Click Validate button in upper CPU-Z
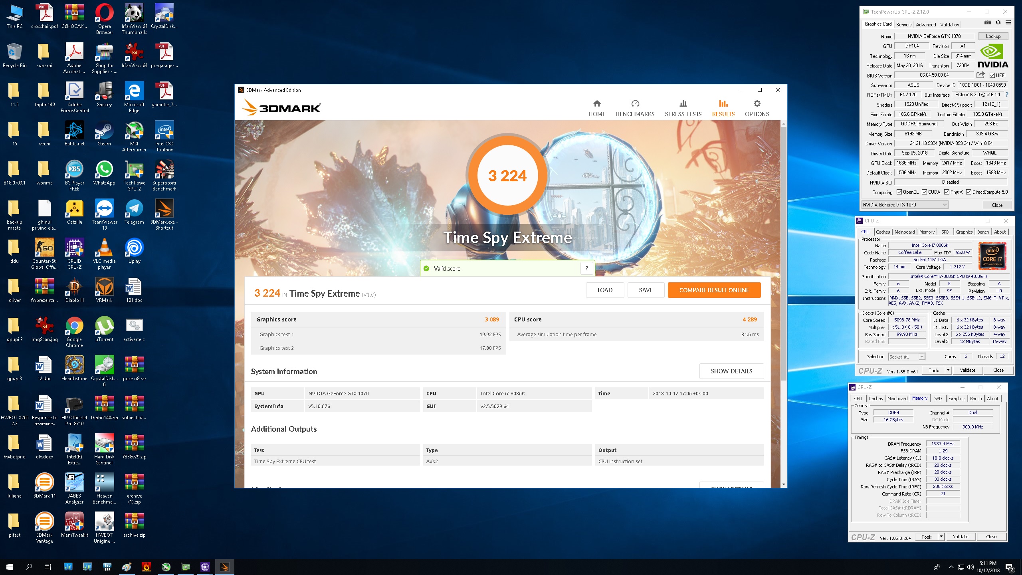1022x575 pixels. click(968, 370)
